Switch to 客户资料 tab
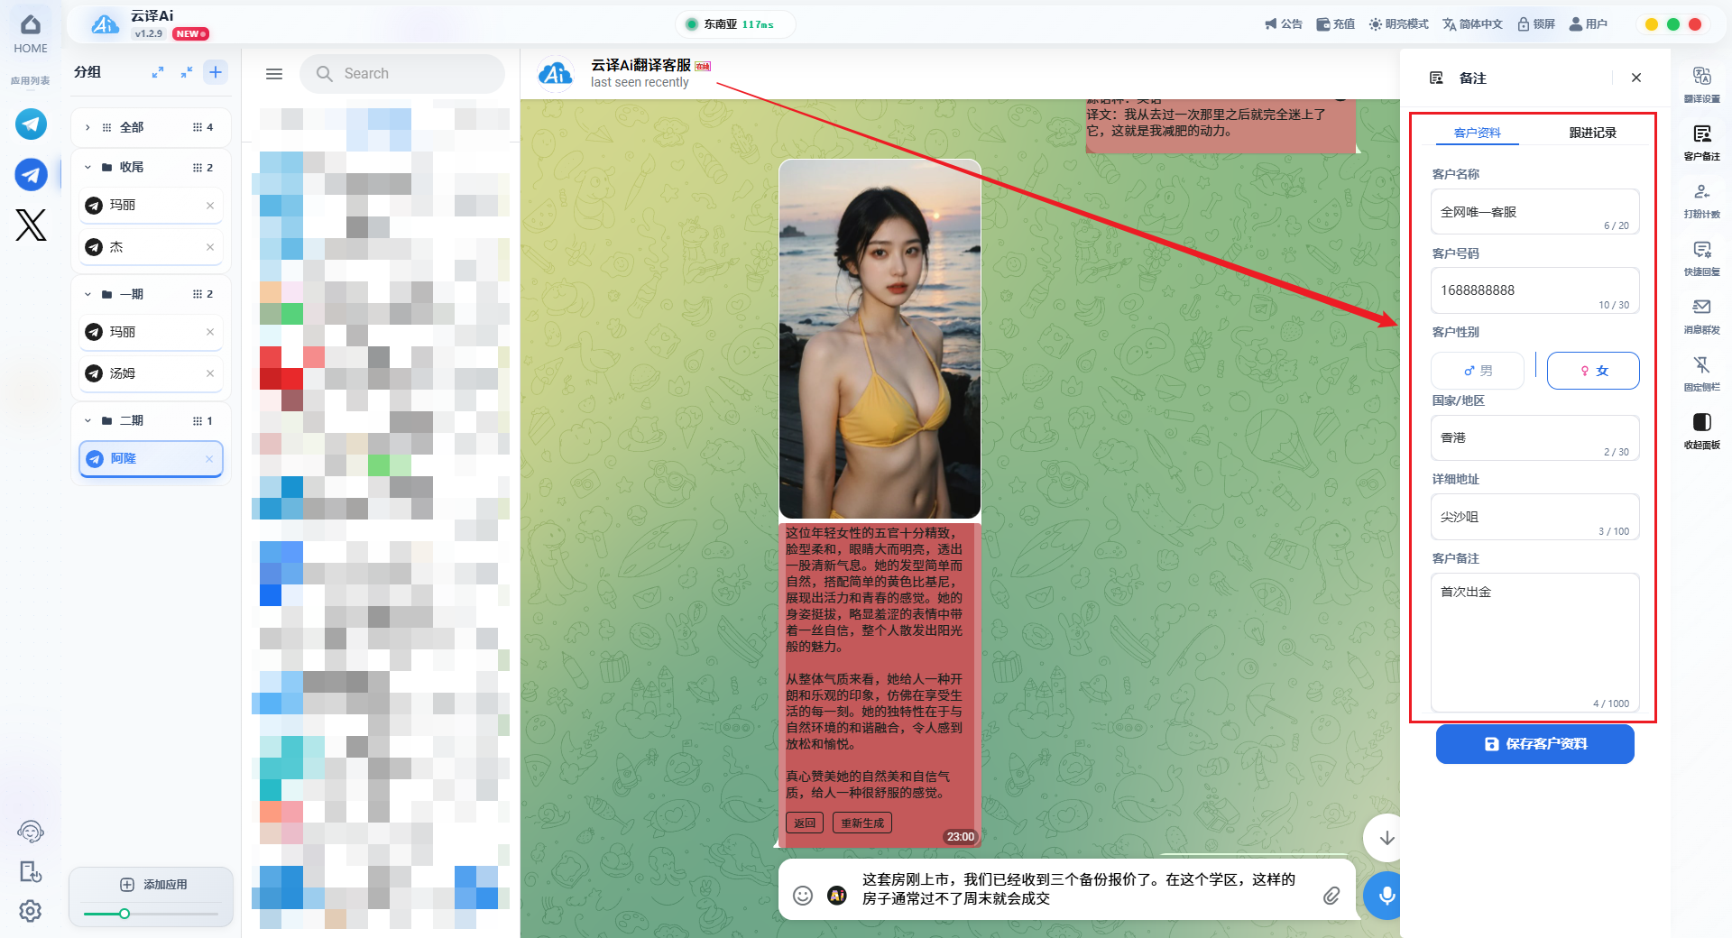 [x=1477, y=133]
